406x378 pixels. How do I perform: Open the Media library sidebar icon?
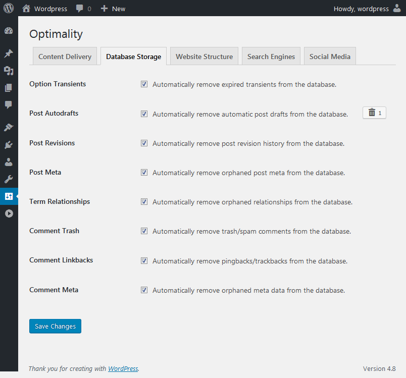click(9, 71)
